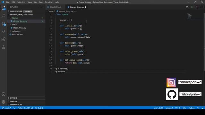This screenshot has width=205, height=115.
Task: Open the Terminal menu
Action: (x=48, y=2)
